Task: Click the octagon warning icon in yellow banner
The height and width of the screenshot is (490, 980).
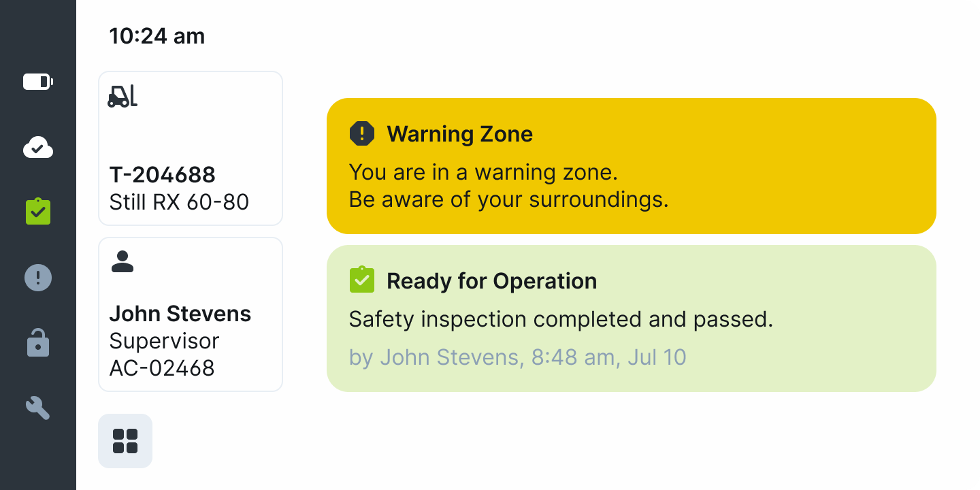Action: 362,134
